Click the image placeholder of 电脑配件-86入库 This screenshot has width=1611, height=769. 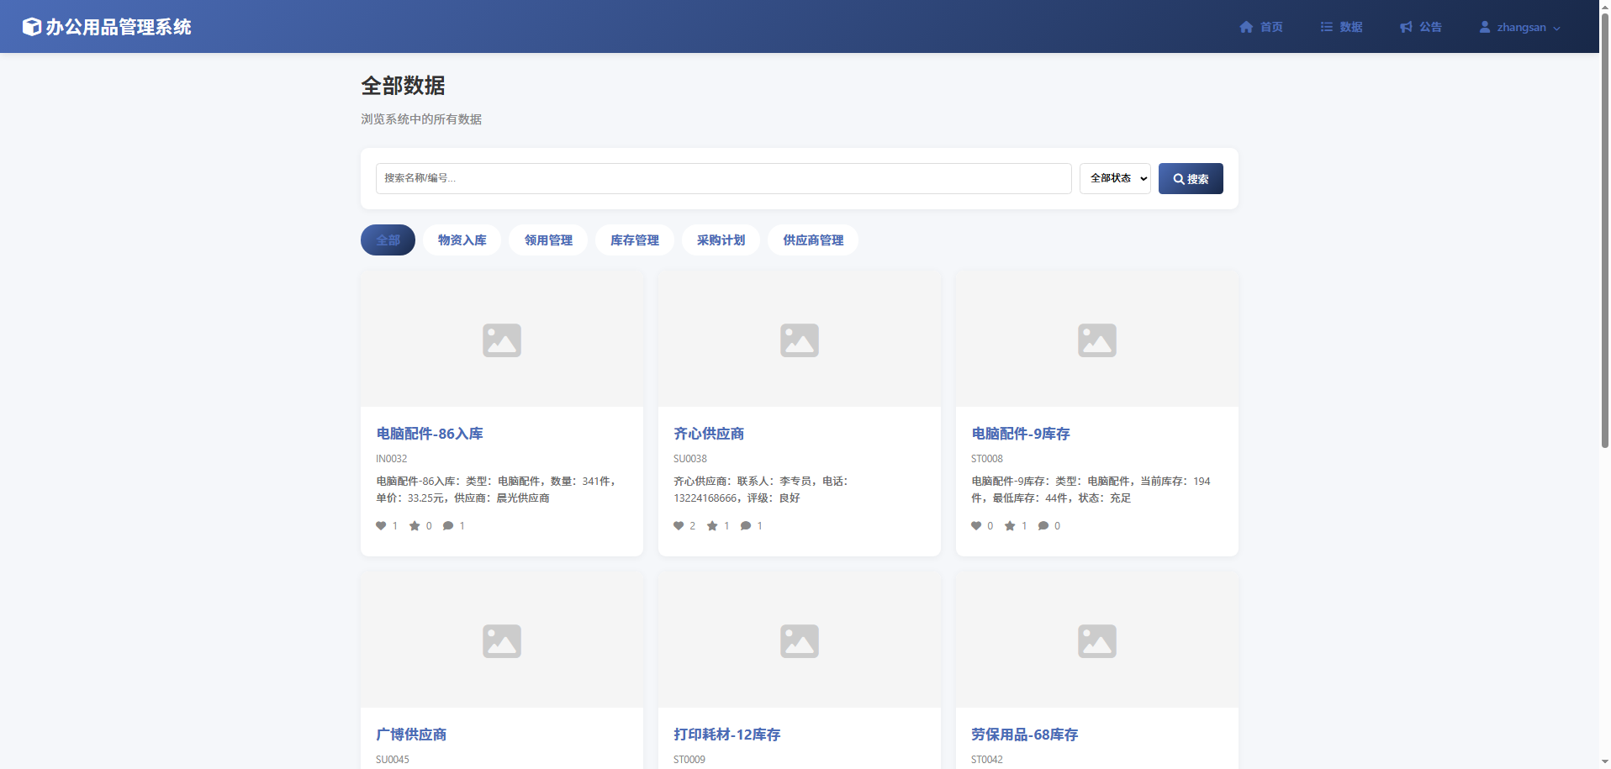tap(502, 340)
